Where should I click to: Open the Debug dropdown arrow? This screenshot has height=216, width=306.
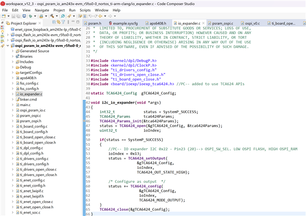[x=35, y=16]
